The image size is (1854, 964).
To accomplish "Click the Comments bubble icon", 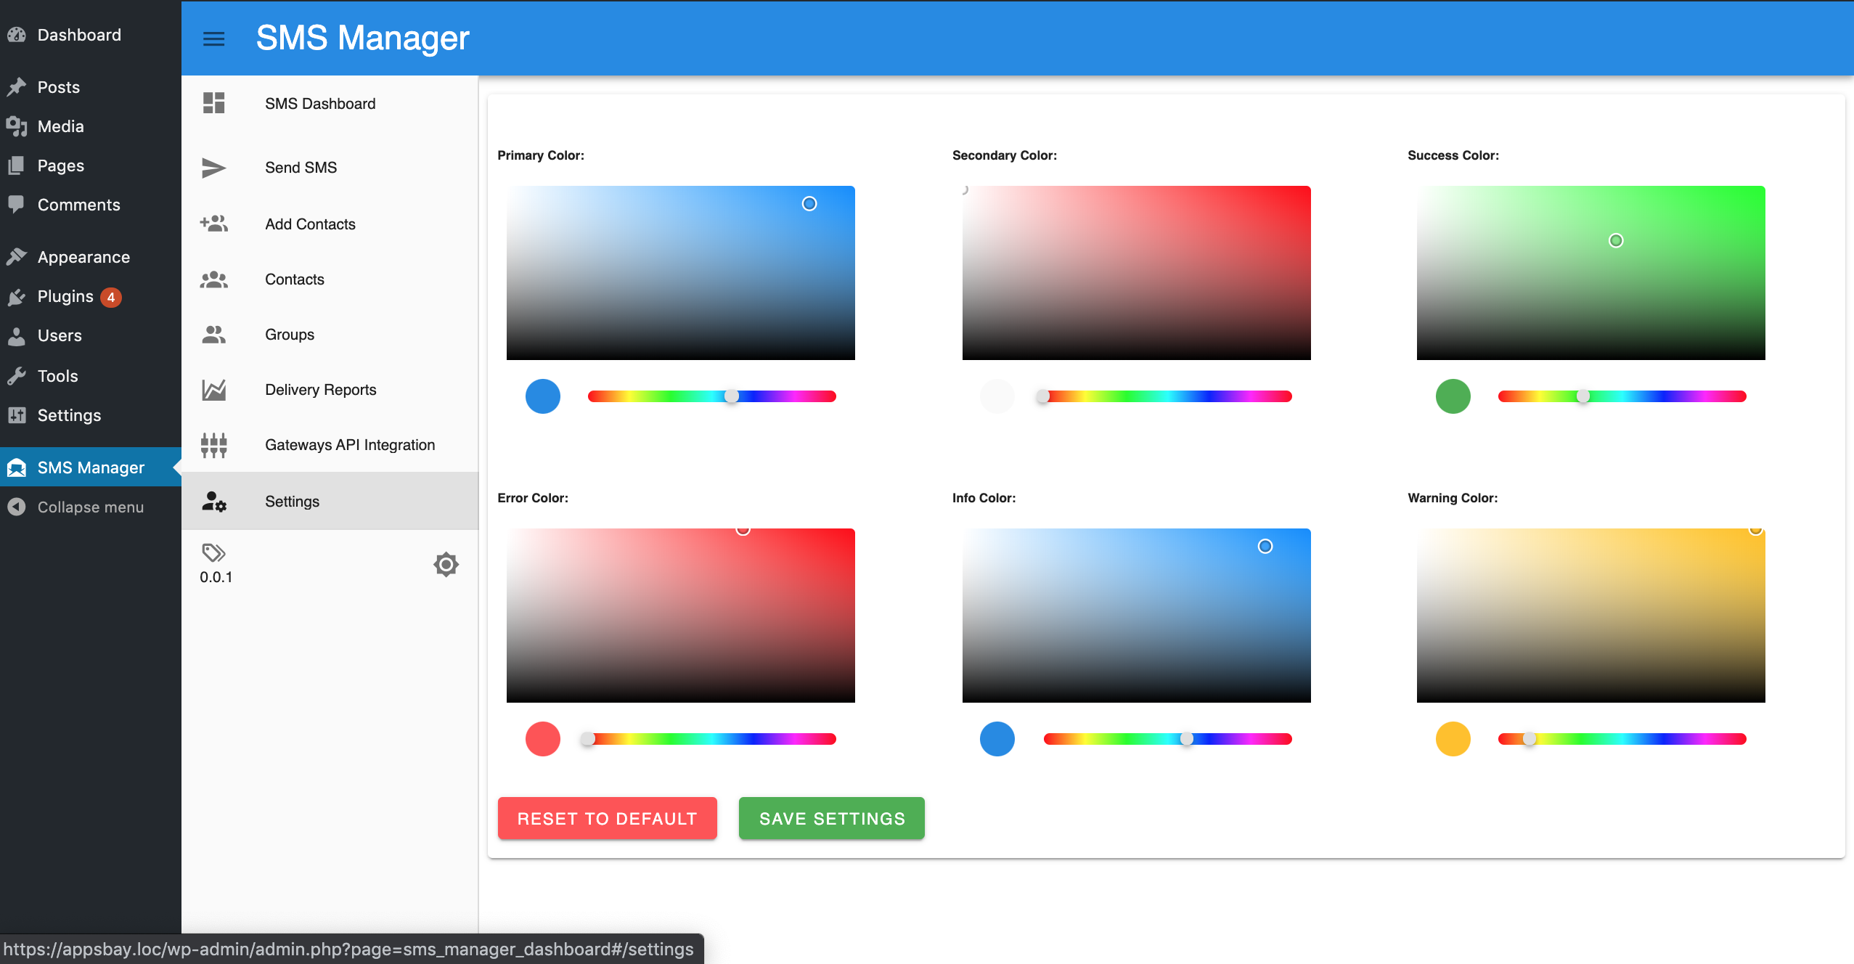I will [x=17, y=205].
